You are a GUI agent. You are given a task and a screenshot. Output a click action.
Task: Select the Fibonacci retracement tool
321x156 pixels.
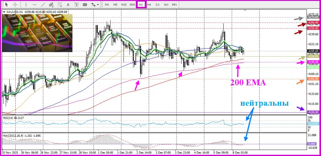[60, 5]
